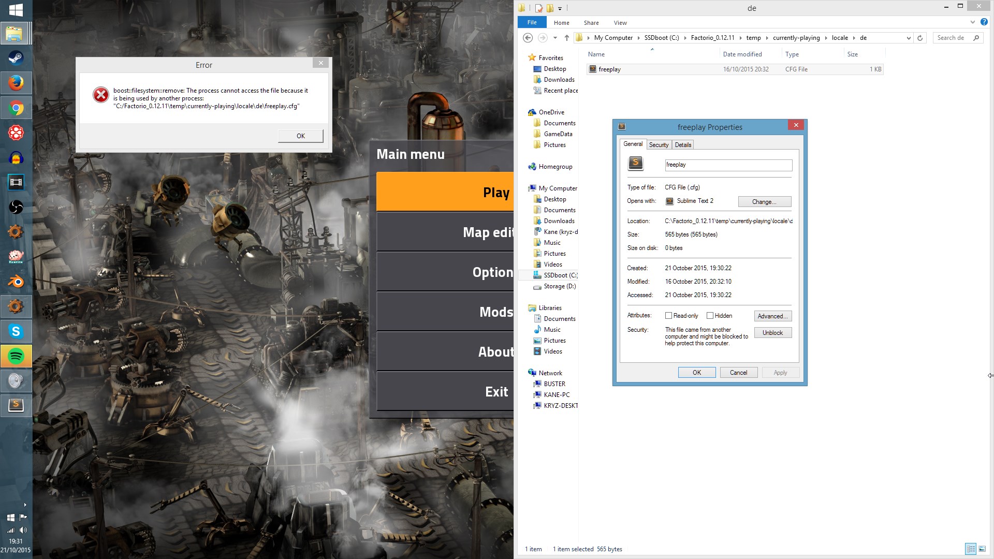The width and height of the screenshot is (994, 559).
Task: Open the View ribbon tab
Action: pyautogui.click(x=620, y=23)
